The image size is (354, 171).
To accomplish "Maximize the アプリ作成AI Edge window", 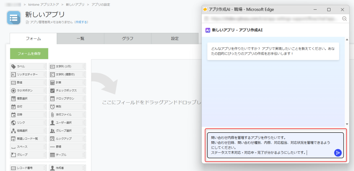I will pos(329,9).
